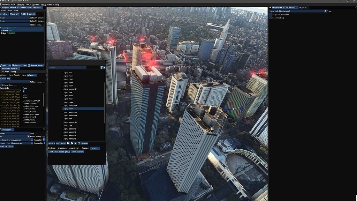Move selected object down with arrow
This screenshot has width=357, height=201.
click(79, 143)
